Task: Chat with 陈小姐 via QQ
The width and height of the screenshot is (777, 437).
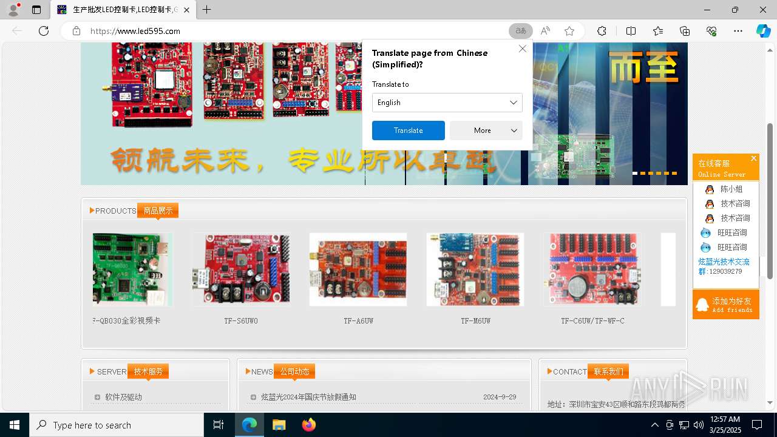Action: [x=725, y=189]
